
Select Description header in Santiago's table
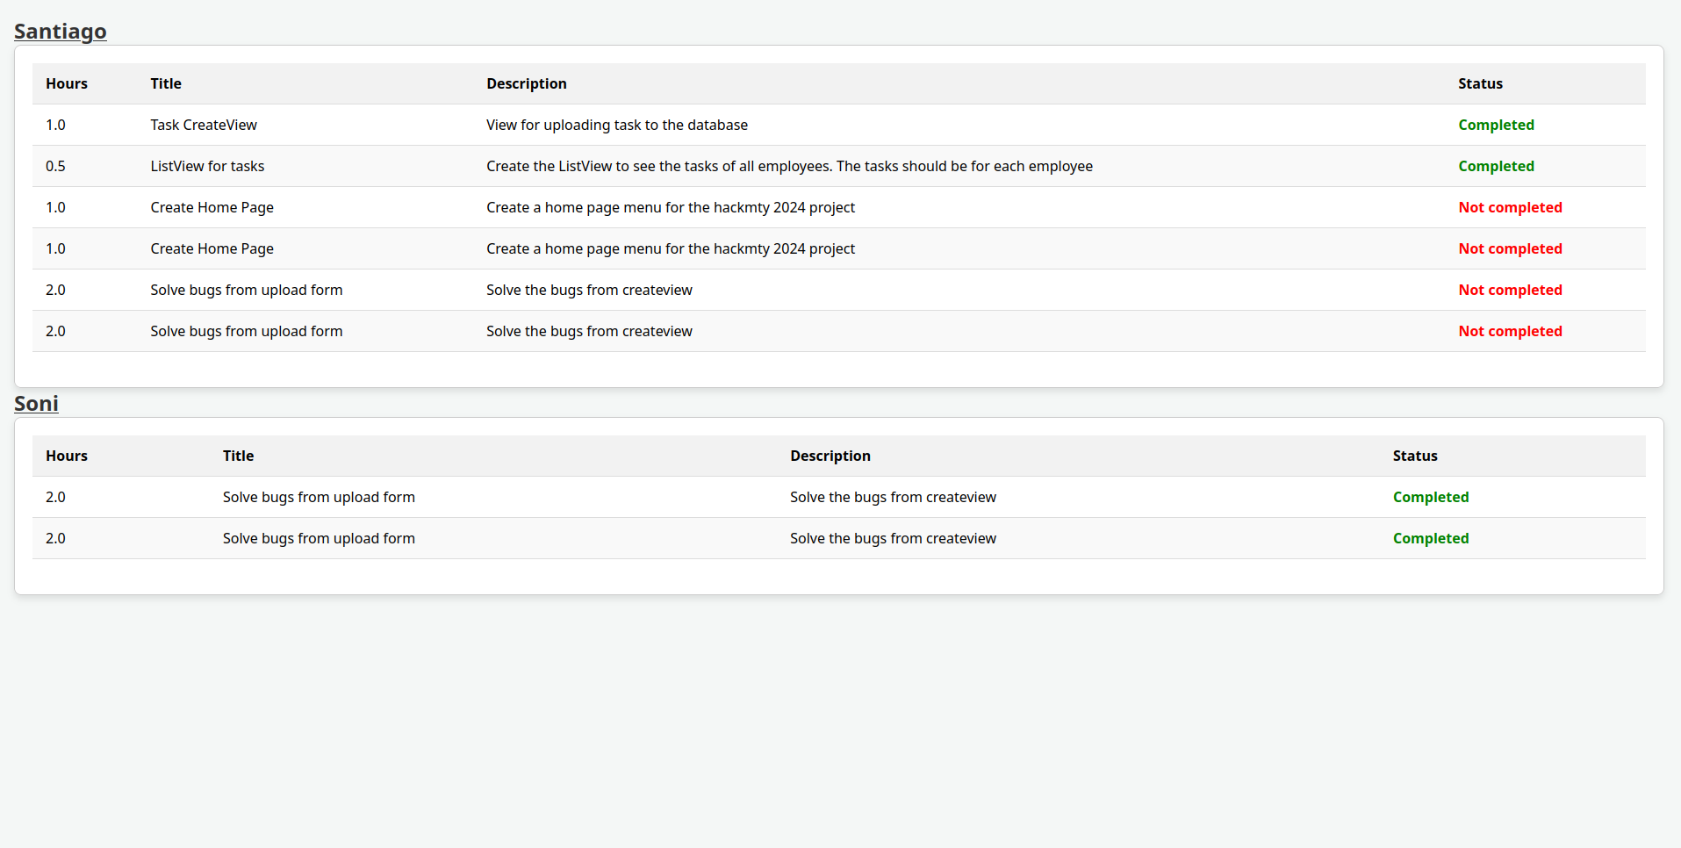tap(527, 83)
